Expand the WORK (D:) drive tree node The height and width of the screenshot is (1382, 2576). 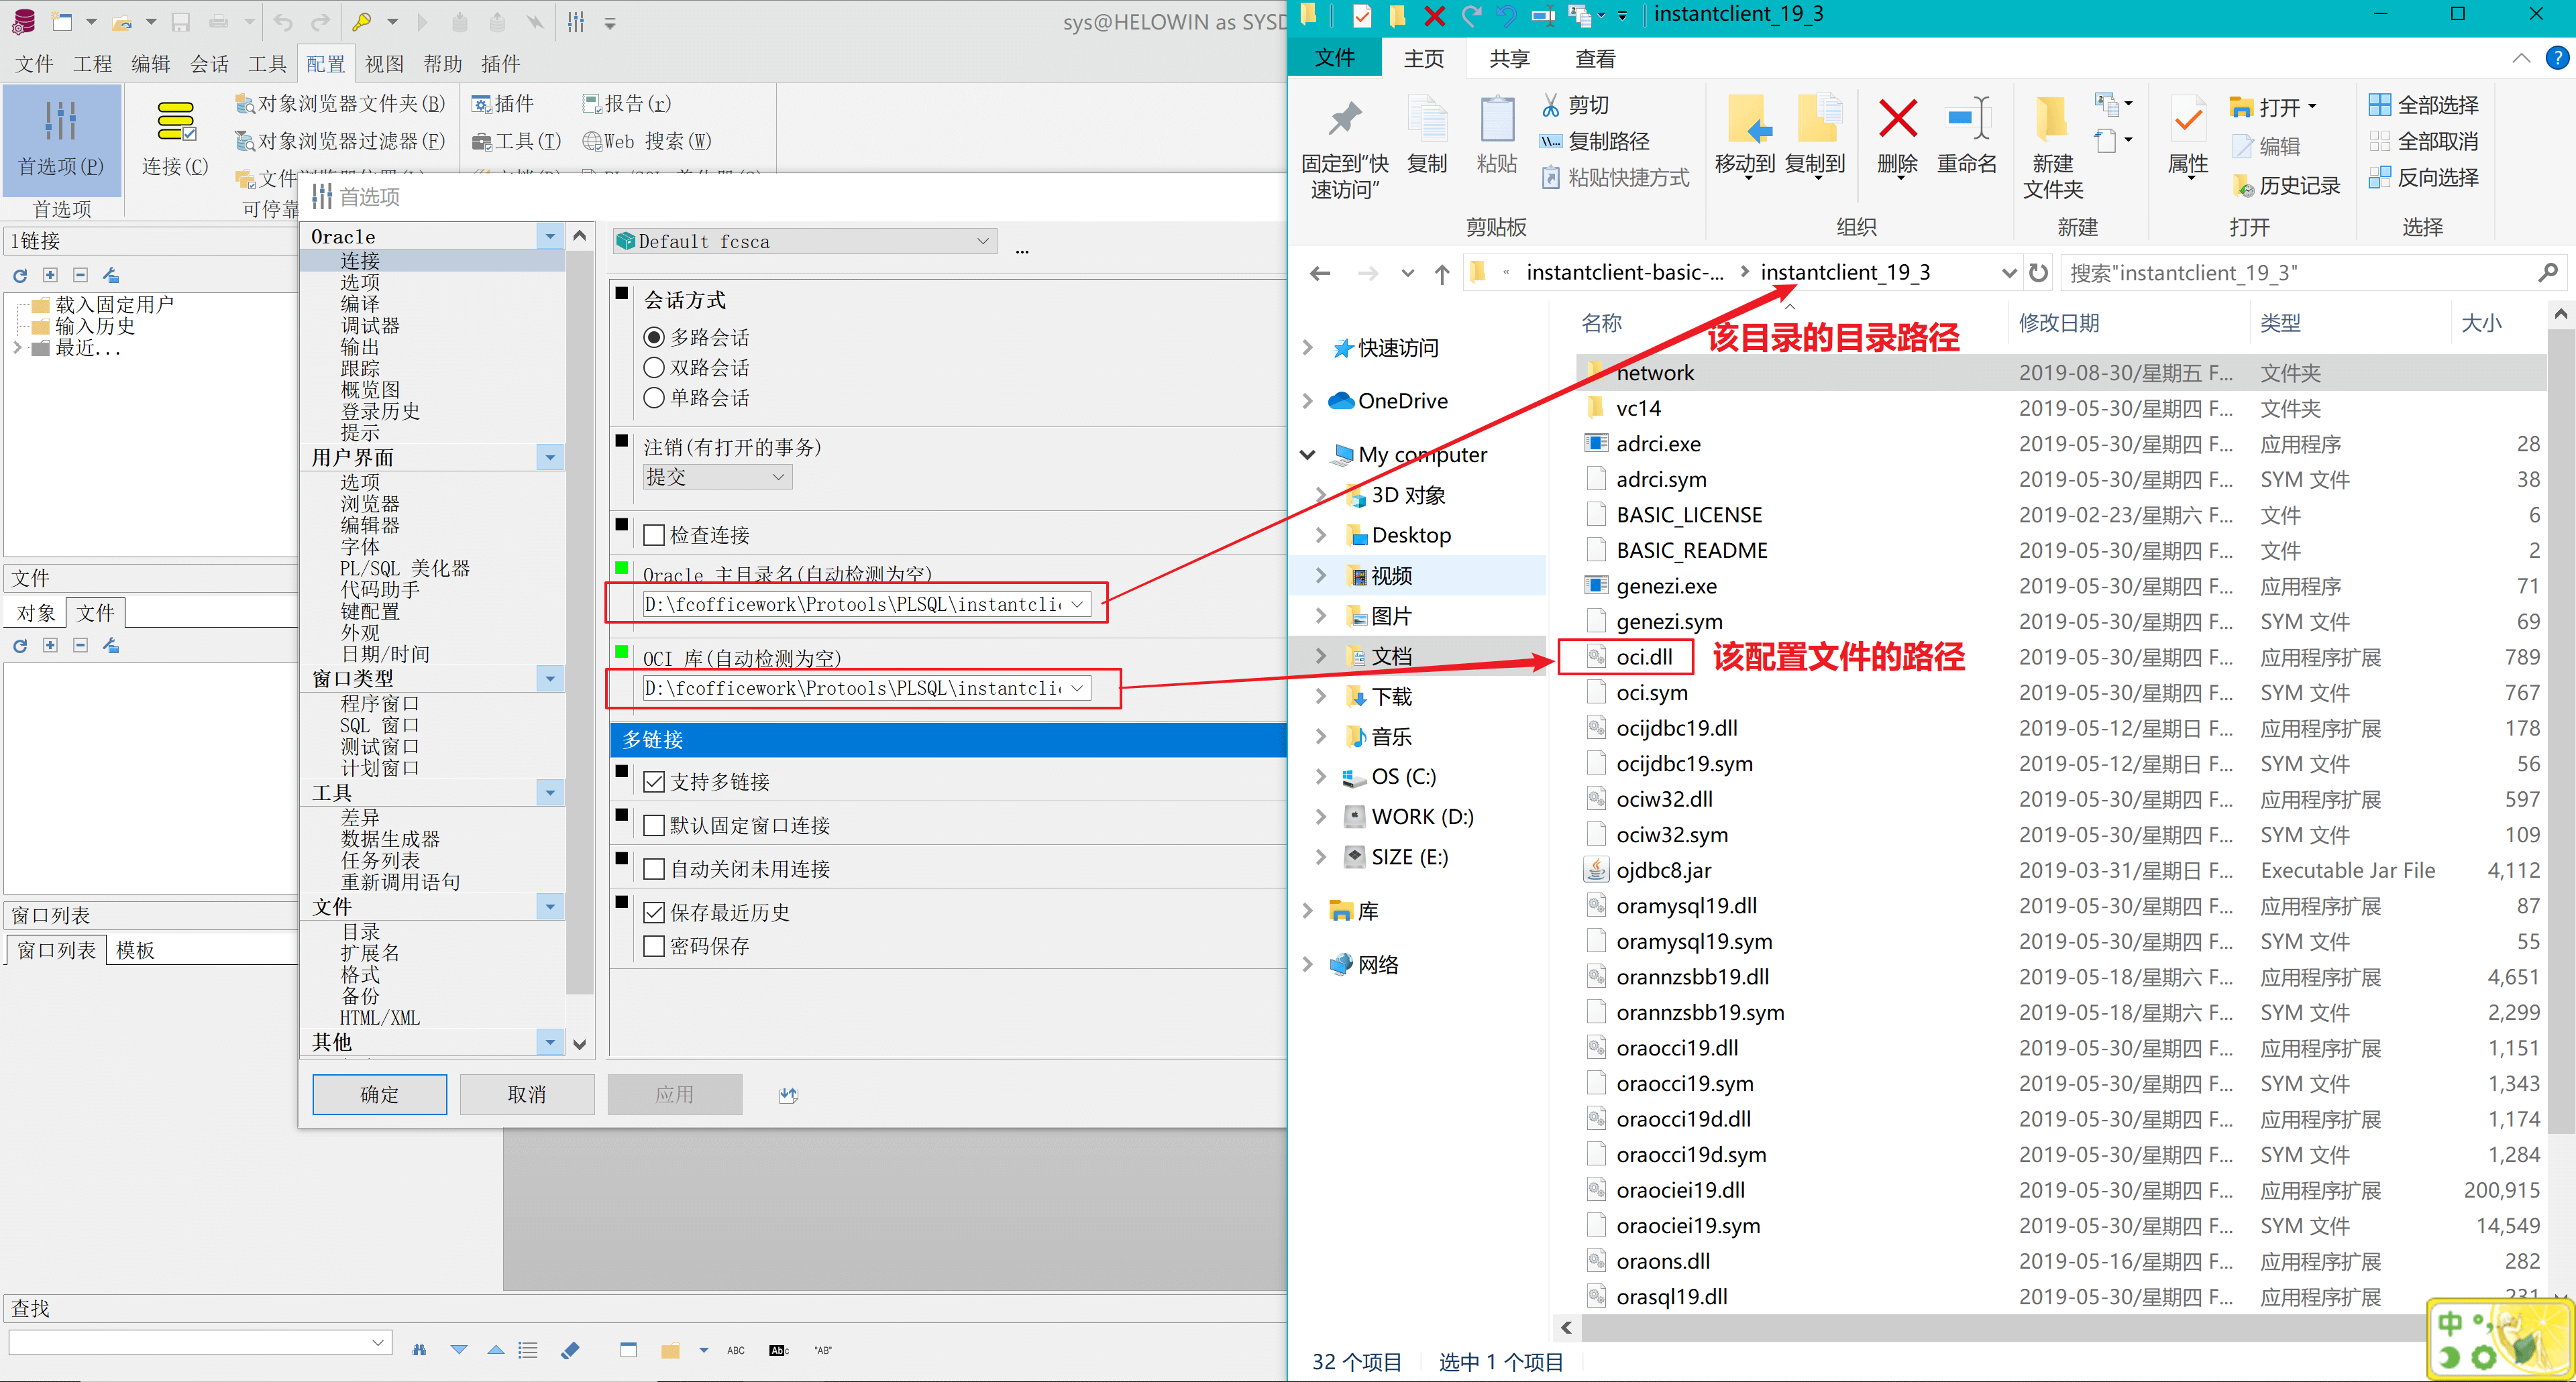pyautogui.click(x=1321, y=817)
